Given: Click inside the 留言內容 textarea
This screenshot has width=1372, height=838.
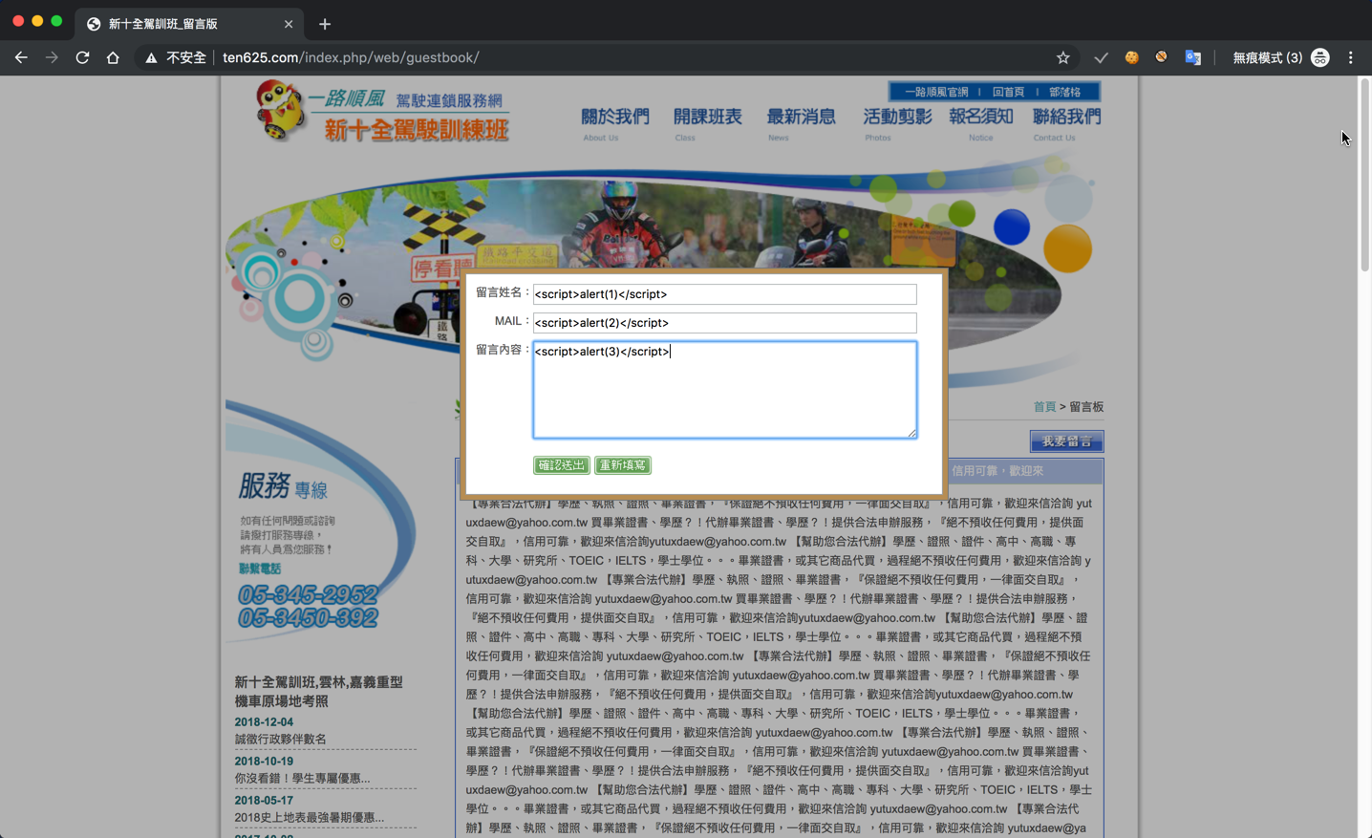Looking at the screenshot, I should pyautogui.click(x=724, y=390).
